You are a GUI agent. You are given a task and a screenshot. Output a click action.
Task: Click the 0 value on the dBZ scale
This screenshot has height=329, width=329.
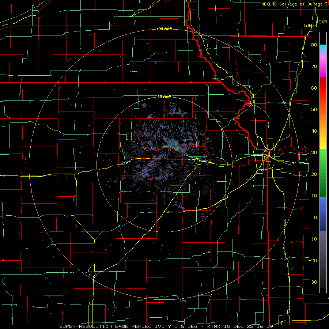point(315,218)
